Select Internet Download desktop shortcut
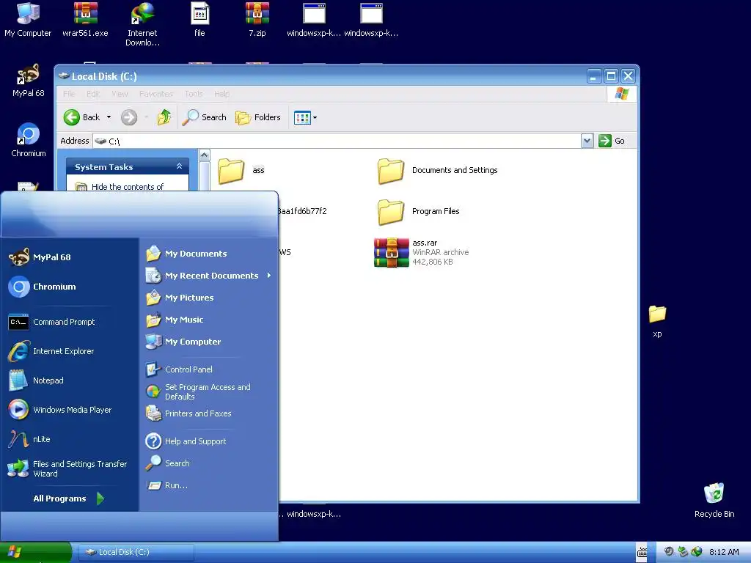Viewport: 751px width, 563px height. (x=142, y=24)
